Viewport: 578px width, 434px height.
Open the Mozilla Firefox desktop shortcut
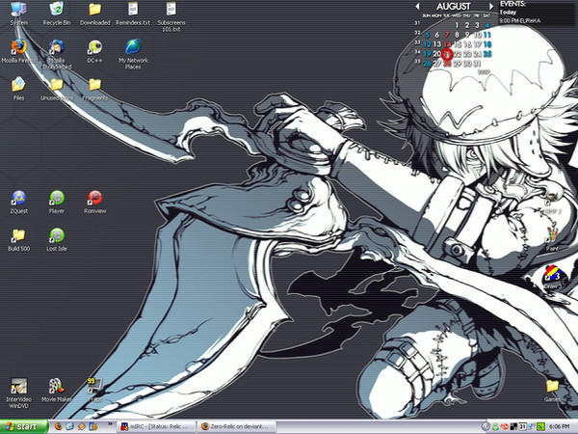18,47
